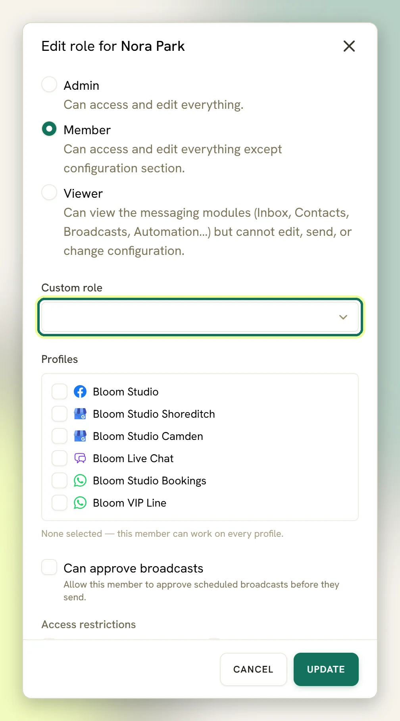
Task: Check the Bloom Studio Bookings profile
Action: (60, 480)
